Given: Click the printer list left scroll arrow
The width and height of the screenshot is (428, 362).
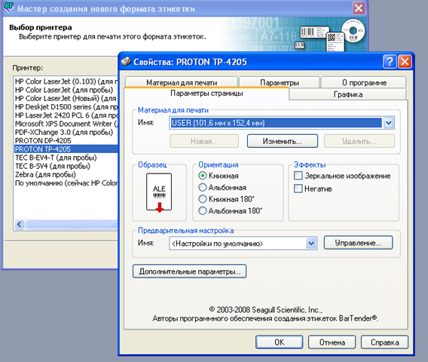Looking at the screenshot, I should (20, 224).
